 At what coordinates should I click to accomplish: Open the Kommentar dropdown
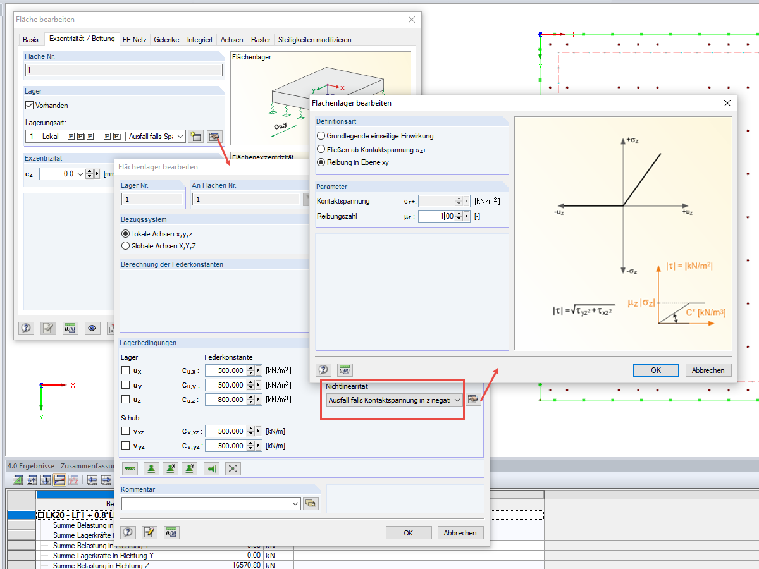click(x=295, y=503)
